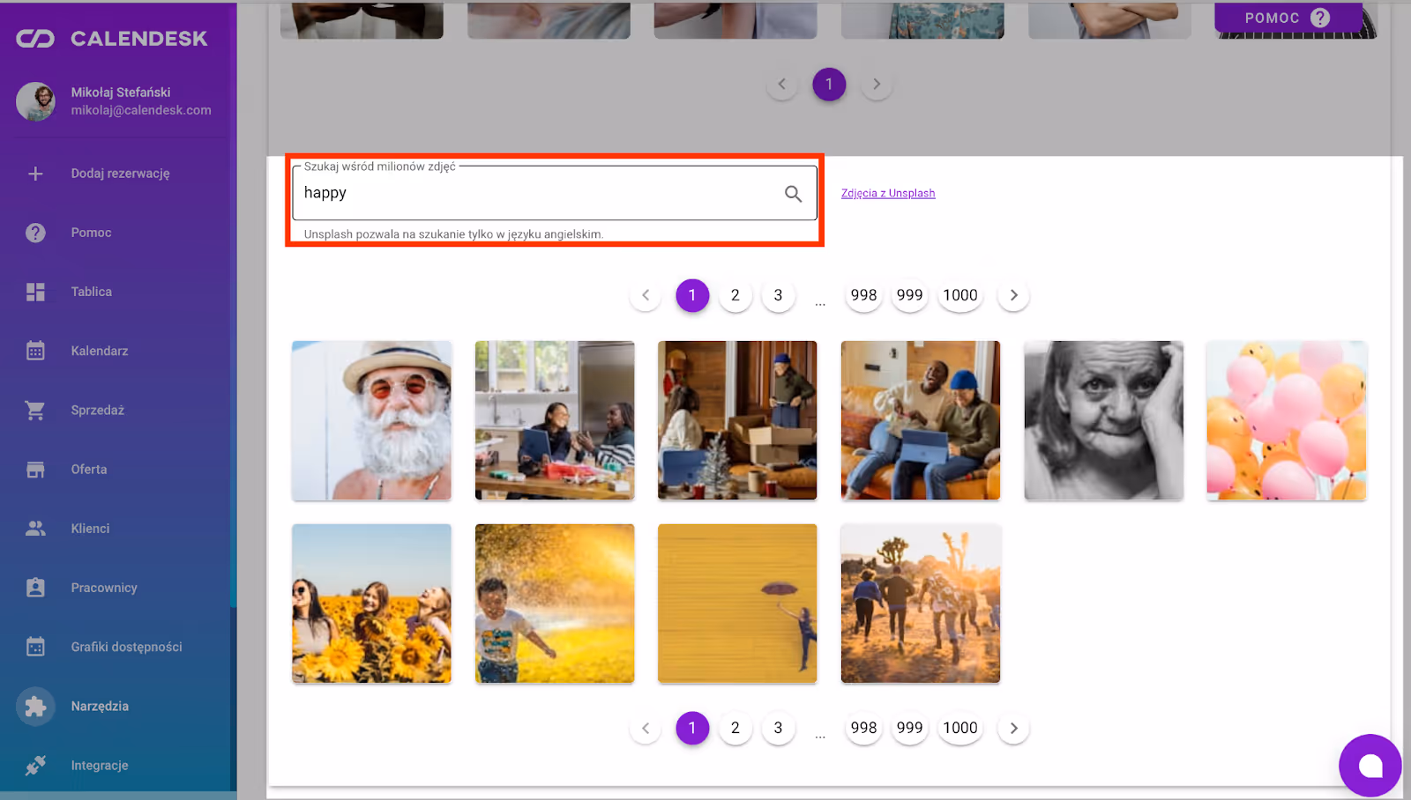This screenshot has width=1411, height=800.
Task: Open the Kalendarz calendar icon in sidebar
Action: 35,350
